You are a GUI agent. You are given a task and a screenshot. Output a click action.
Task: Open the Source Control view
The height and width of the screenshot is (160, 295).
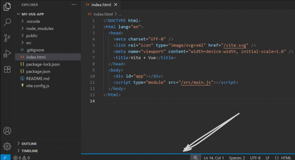7,38
